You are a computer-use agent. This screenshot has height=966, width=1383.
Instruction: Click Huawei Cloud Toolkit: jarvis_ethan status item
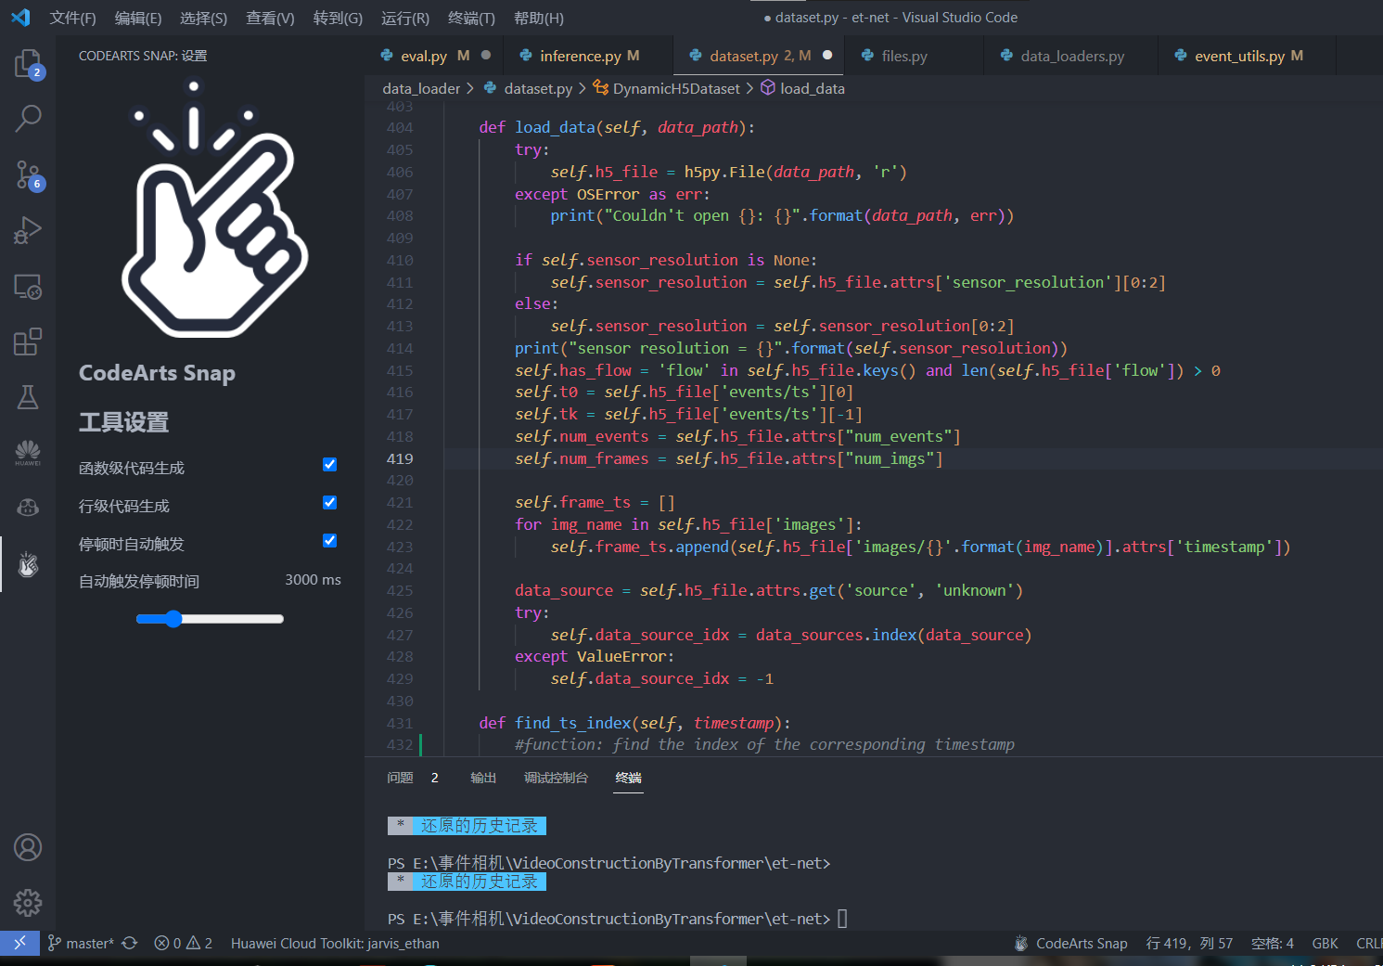coord(335,943)
